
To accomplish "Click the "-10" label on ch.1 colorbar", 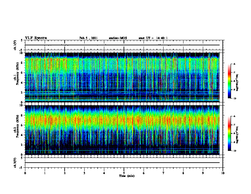I will point(235,98).
